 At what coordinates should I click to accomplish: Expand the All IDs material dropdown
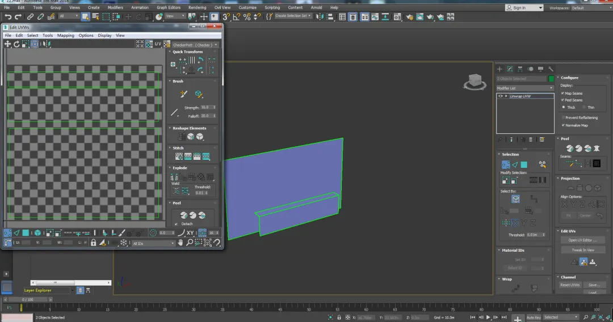(153, 243)
